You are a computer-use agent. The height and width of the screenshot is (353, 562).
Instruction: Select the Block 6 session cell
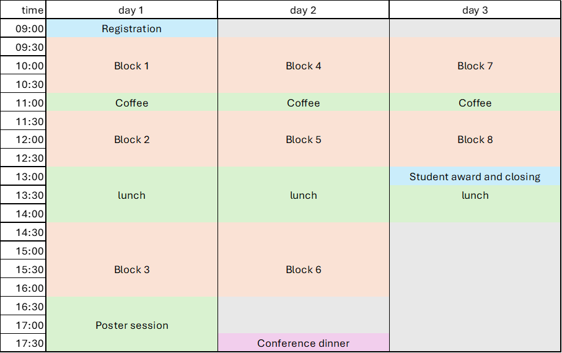coord(304,269)
